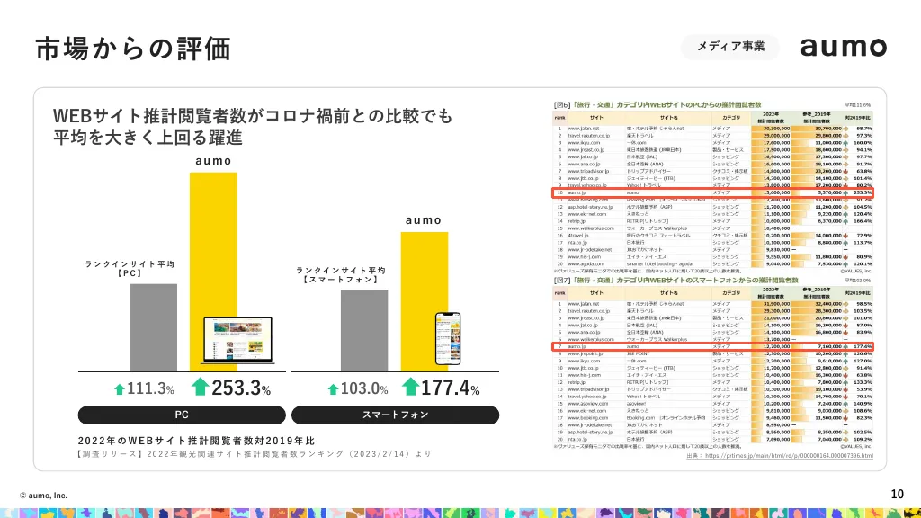Click the black PC pill label

[x=182, y=415]
